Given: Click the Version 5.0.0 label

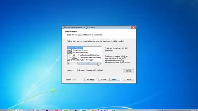Looking at the screenshot, I should pos(71,80).
